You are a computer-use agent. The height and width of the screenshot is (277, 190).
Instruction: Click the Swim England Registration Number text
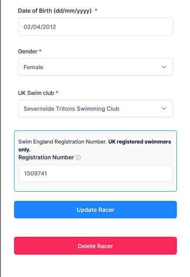(x=62, y=142)
